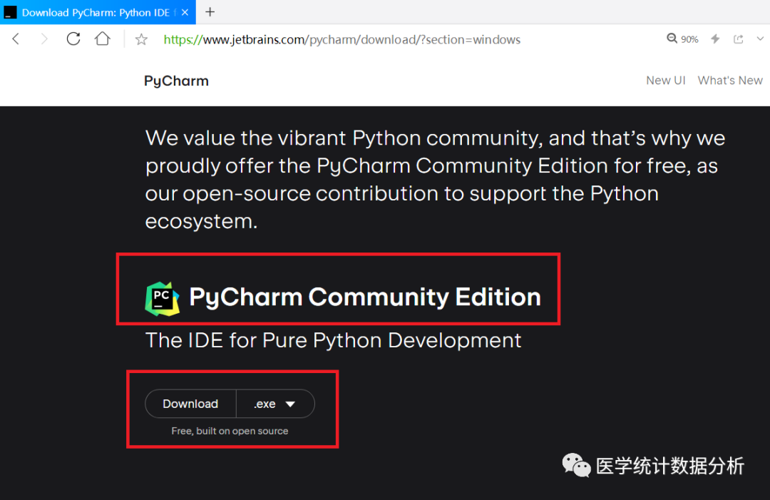Expand the chevron menu right of the address bar
The width and height of the screenshot is (770, 500).
760,39
